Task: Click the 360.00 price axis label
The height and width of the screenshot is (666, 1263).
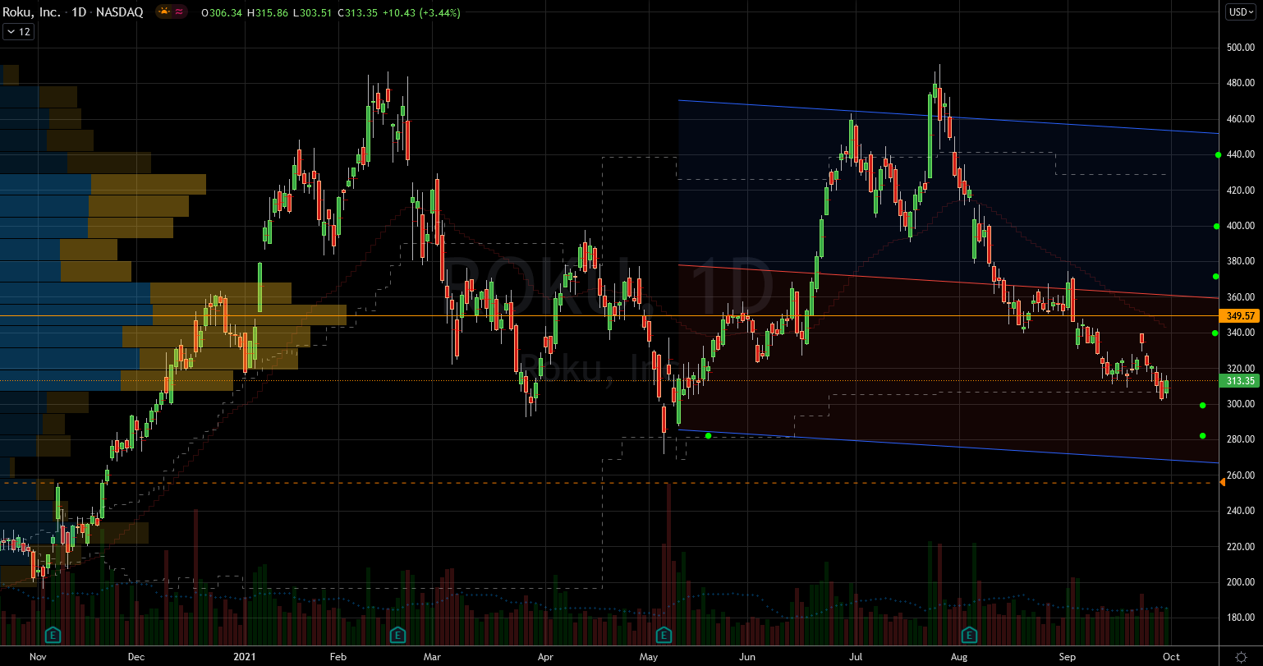Action: click(x=1240, y=297)
